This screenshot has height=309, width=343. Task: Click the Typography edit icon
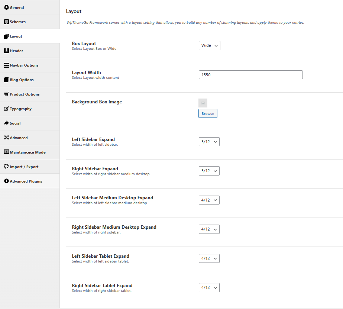click(x=7, y=109)
